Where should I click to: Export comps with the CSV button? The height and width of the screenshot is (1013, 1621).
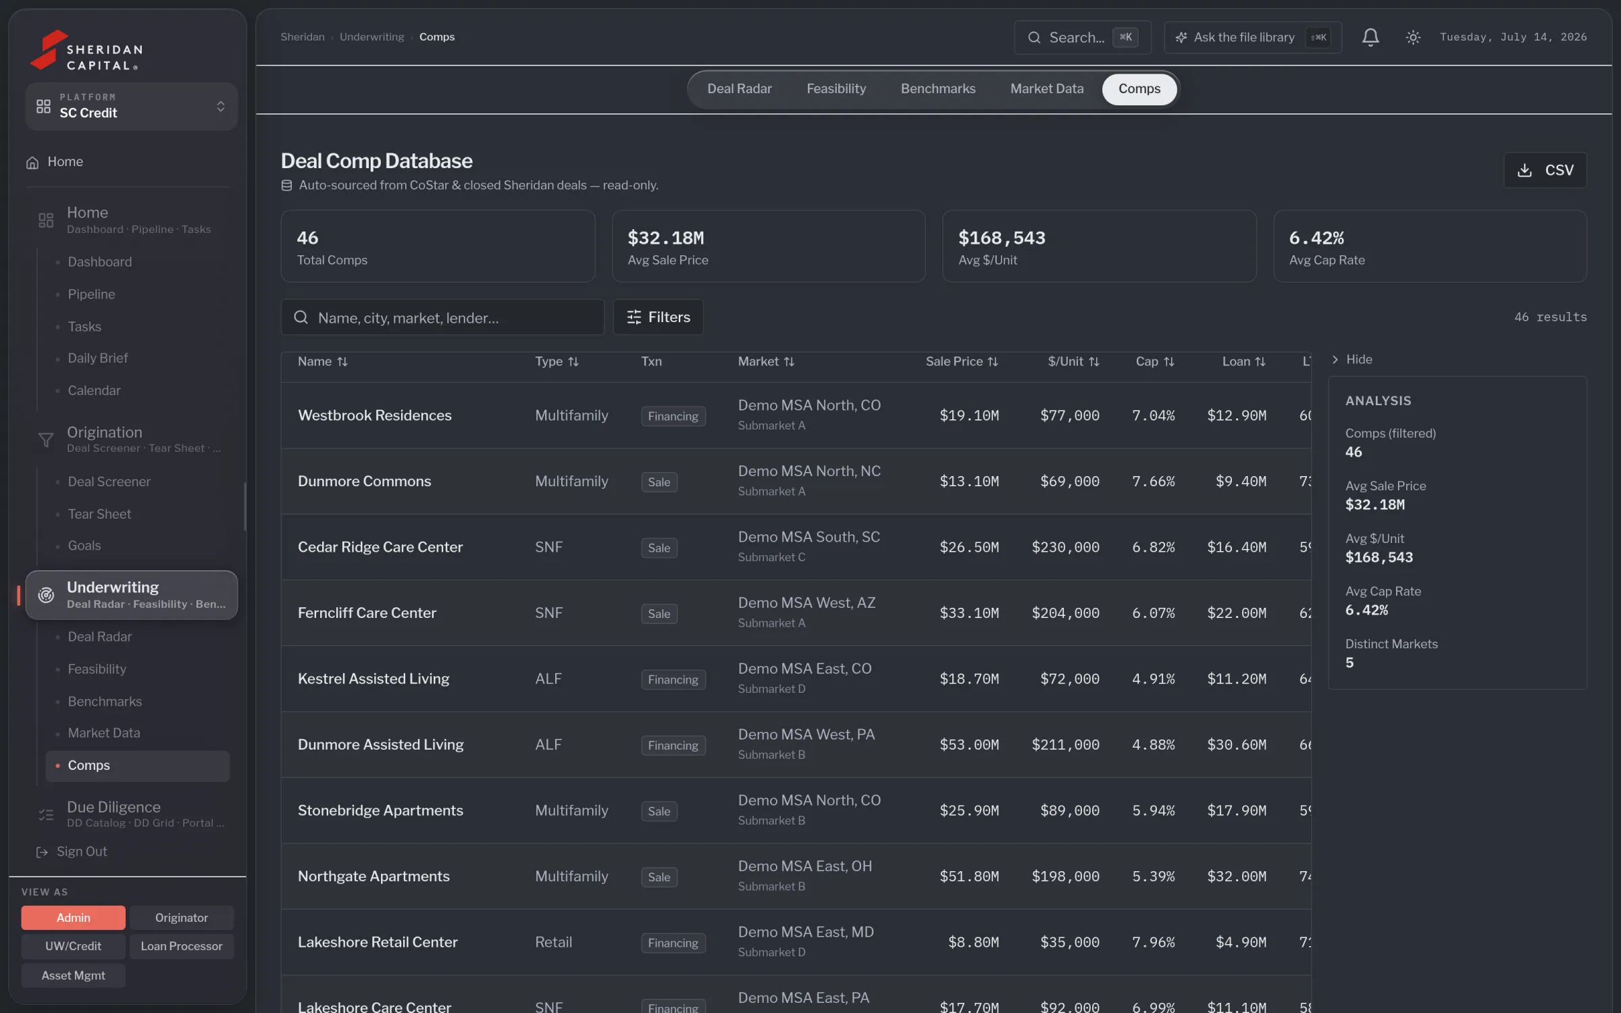1545,170
